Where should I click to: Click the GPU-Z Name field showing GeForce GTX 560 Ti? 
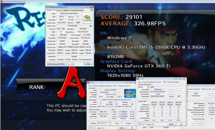tap(69, 13)
